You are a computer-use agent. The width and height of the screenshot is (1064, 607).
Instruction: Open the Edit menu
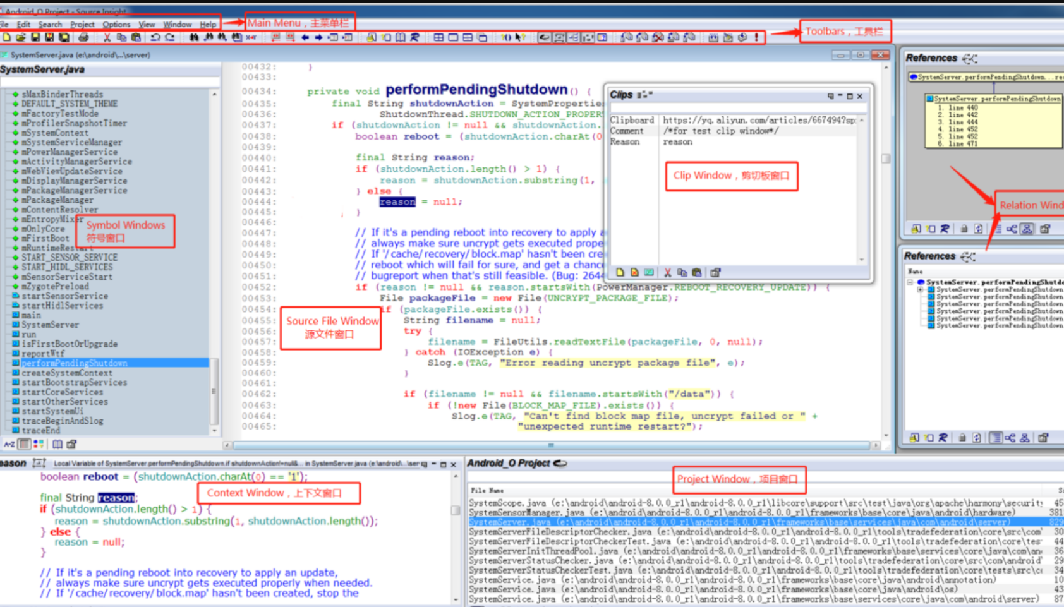click(x=23, y=24)
